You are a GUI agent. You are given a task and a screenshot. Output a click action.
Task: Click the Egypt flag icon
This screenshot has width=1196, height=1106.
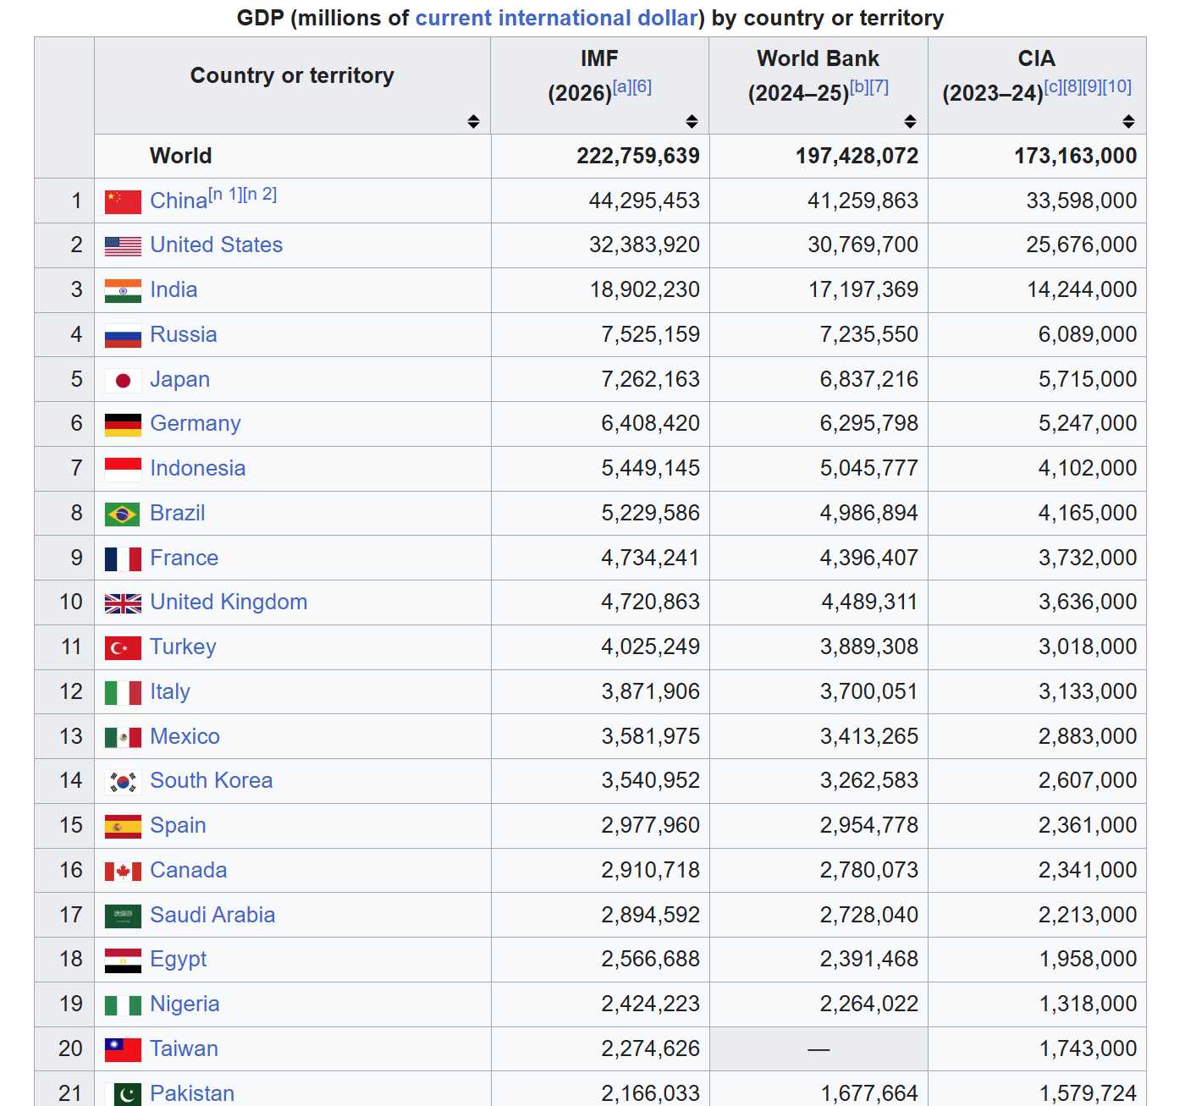(x=123, y=960)
